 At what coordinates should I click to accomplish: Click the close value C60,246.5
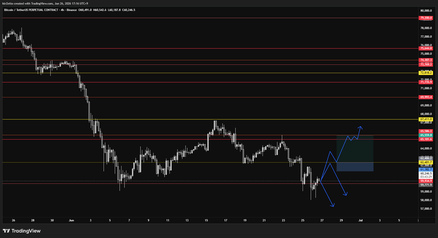tap(129, 10)
